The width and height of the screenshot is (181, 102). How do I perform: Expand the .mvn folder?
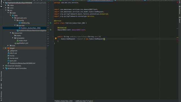6,8
